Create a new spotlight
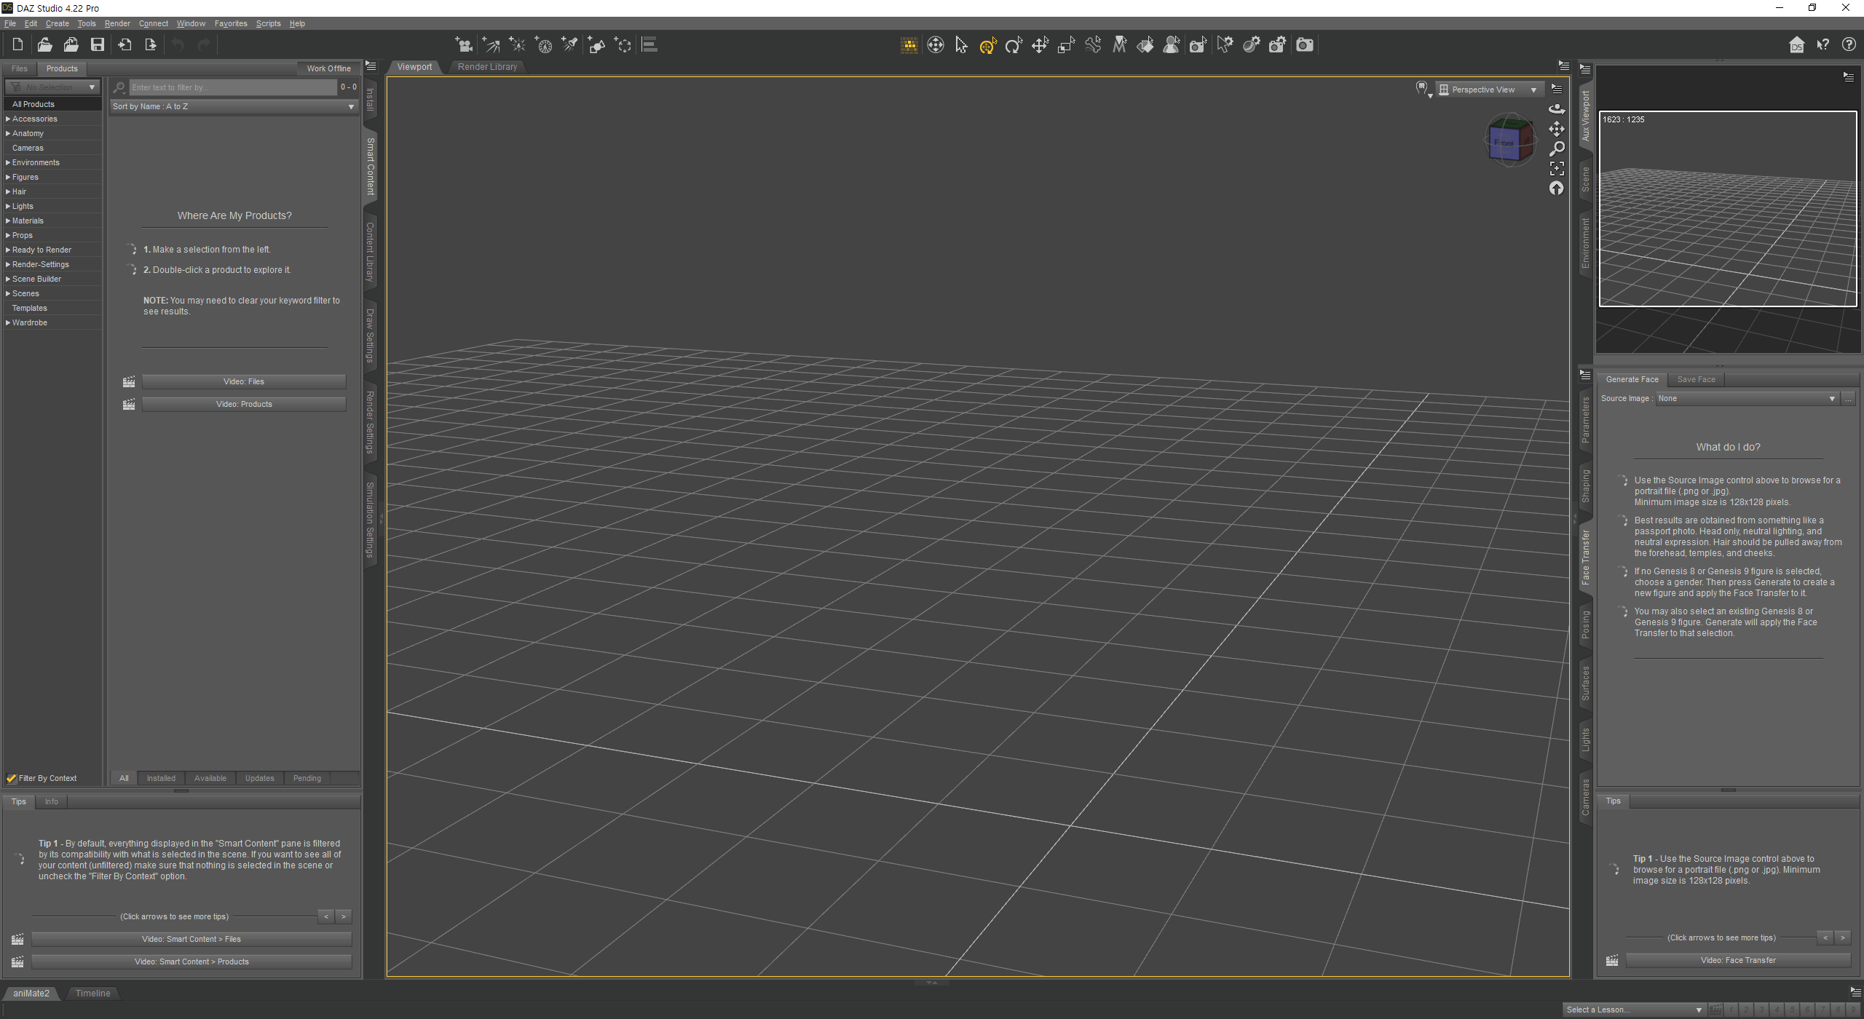Screen dimensions: 1864x1019 coord(570,45)
